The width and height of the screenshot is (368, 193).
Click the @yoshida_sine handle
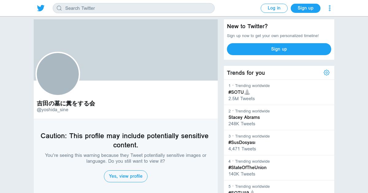52,110
